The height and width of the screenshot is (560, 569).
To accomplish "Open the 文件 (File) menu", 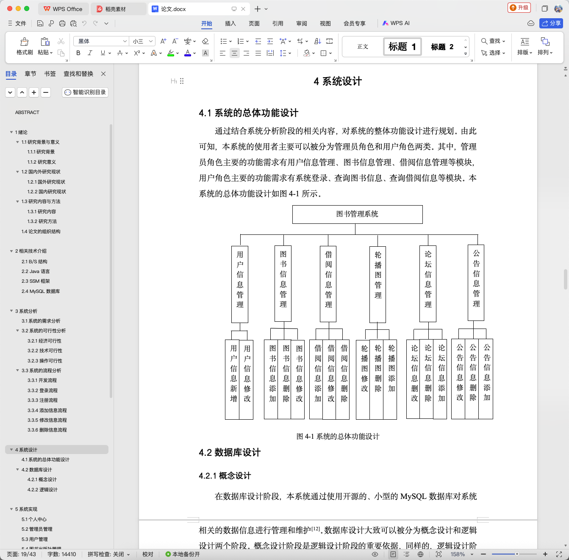I will (x=17, y=23).
